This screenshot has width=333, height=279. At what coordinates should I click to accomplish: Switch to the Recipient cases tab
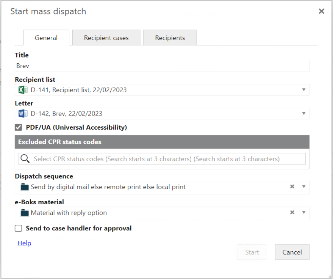106,38
